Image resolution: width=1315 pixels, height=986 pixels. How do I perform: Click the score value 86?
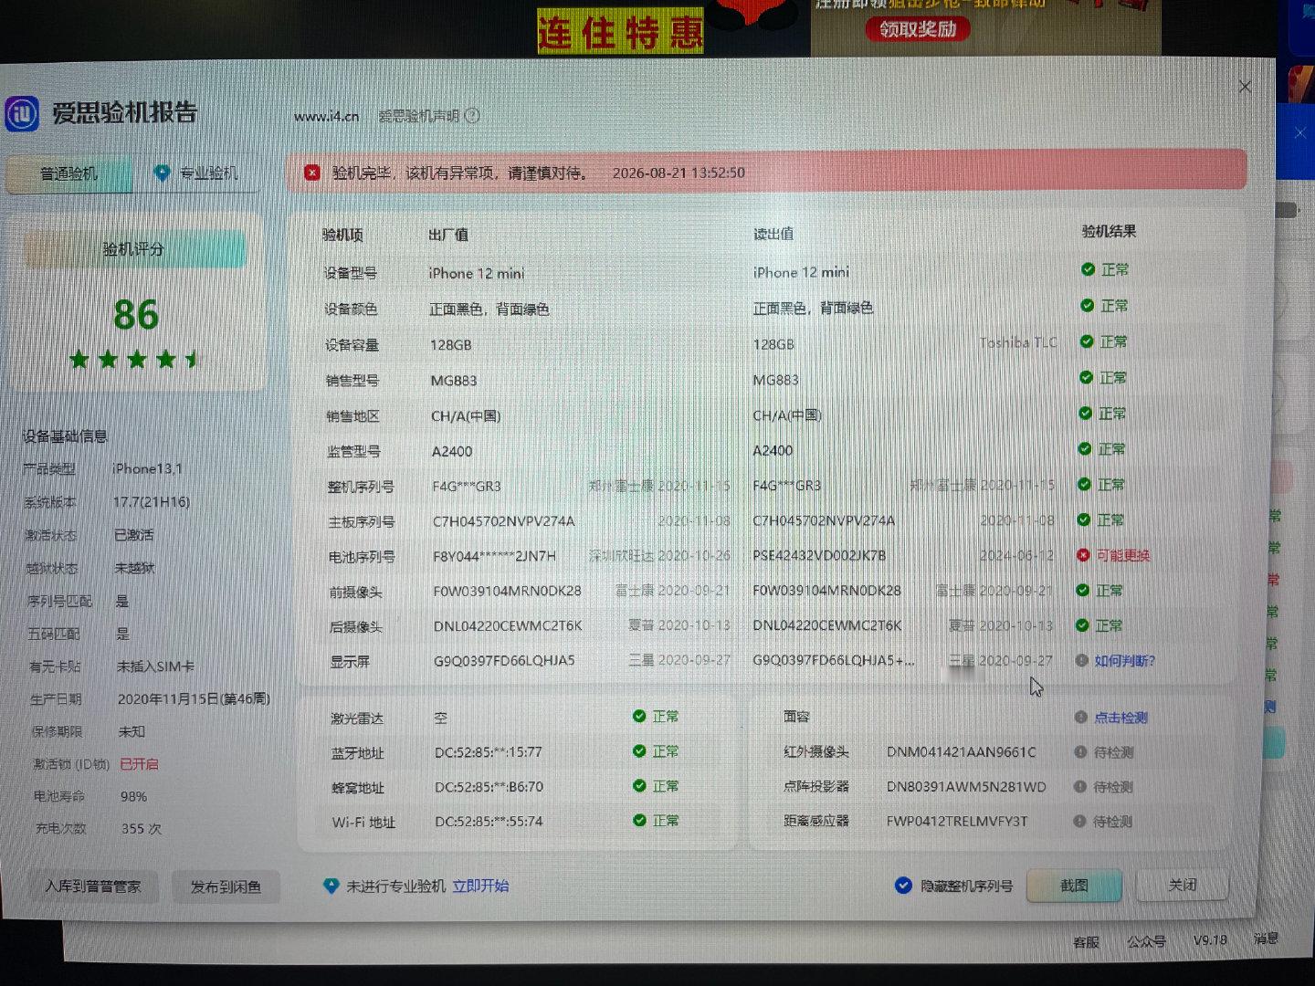[136, 315]
